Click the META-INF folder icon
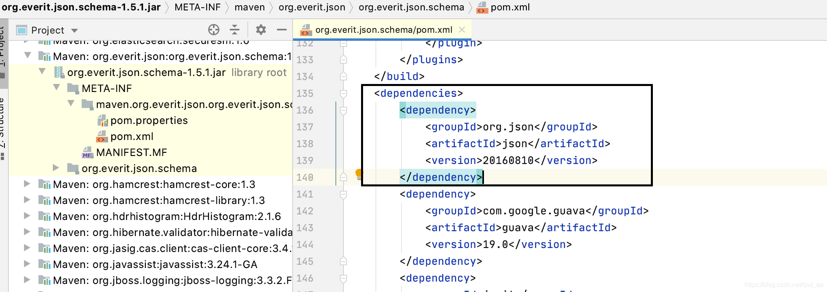The image size is (827, 292). [73, 88]
